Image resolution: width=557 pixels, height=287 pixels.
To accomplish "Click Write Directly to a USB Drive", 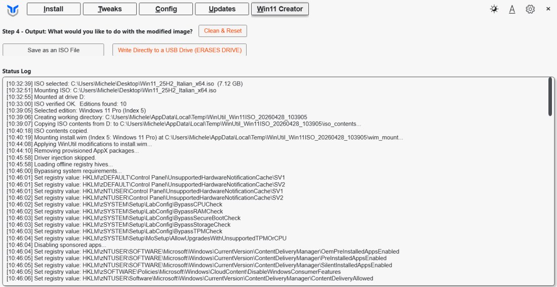I will pyautogui.click(x=179, y=50).
